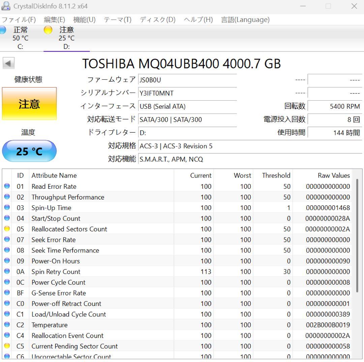Click the firmware field showing JS0B0U
This screenshot has height=362, width=364.
pos(187,80)
